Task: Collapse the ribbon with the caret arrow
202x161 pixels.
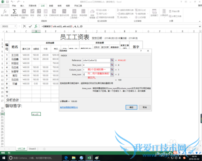Action: 200,21
